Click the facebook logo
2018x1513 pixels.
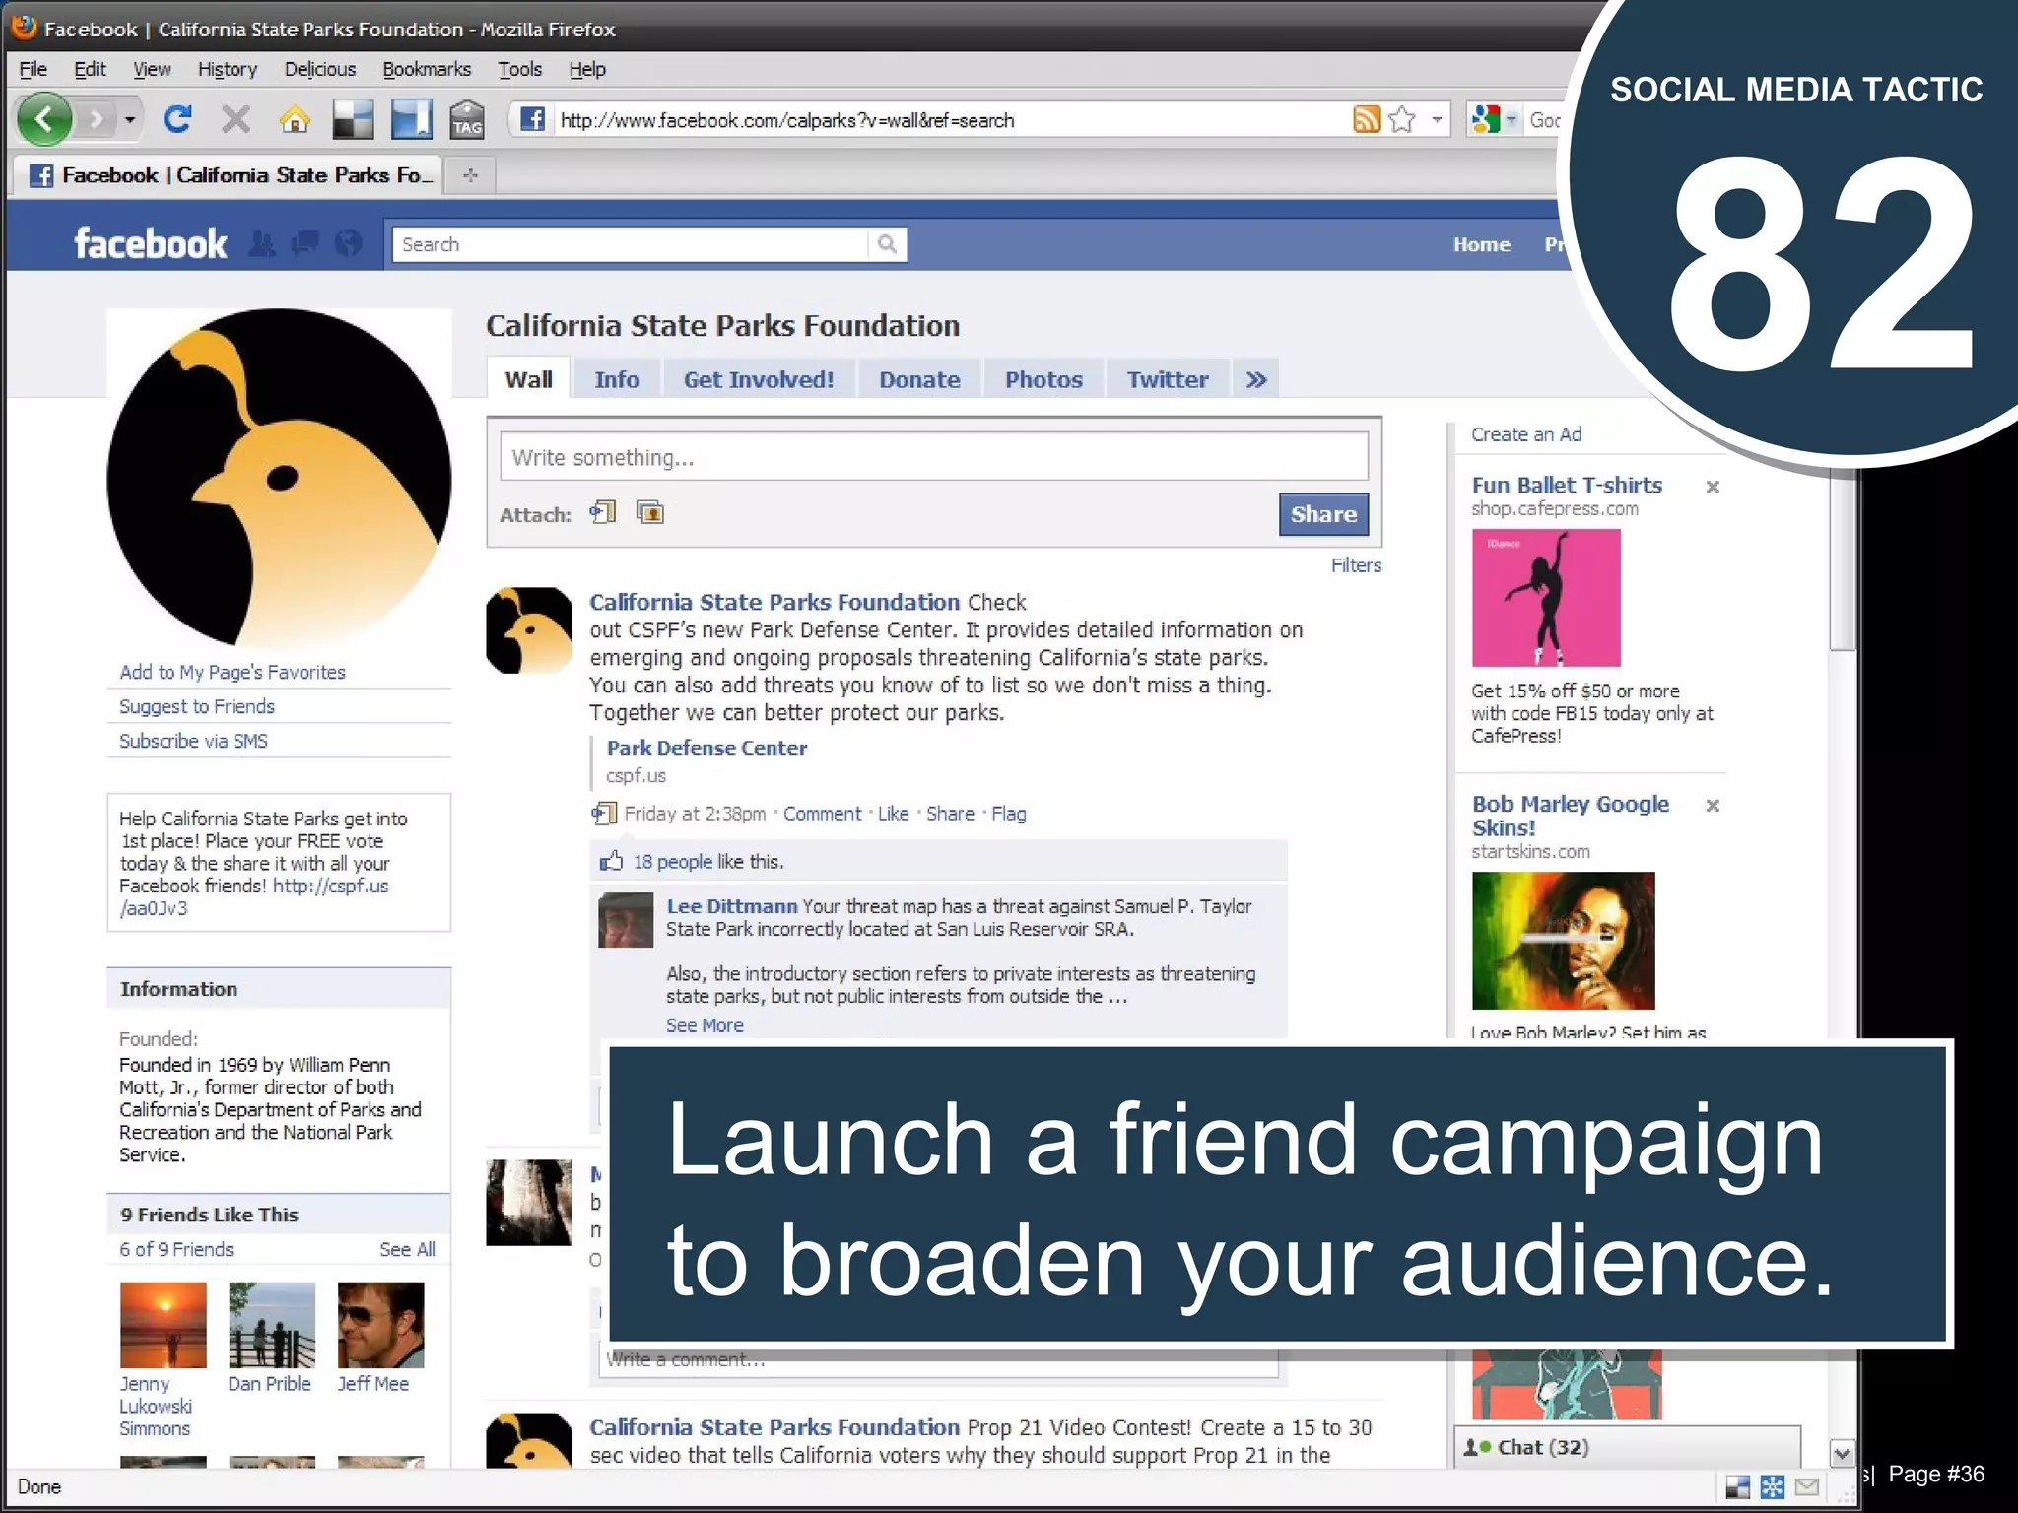click(x=151, y=243)
